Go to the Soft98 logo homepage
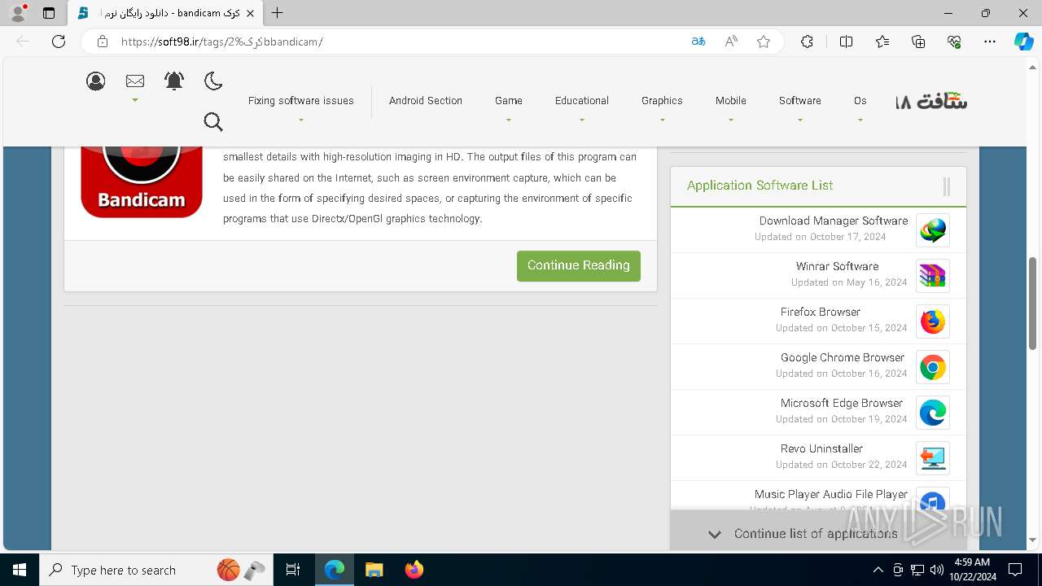This screenshot has width=1042, height=586. pos(932,101)
